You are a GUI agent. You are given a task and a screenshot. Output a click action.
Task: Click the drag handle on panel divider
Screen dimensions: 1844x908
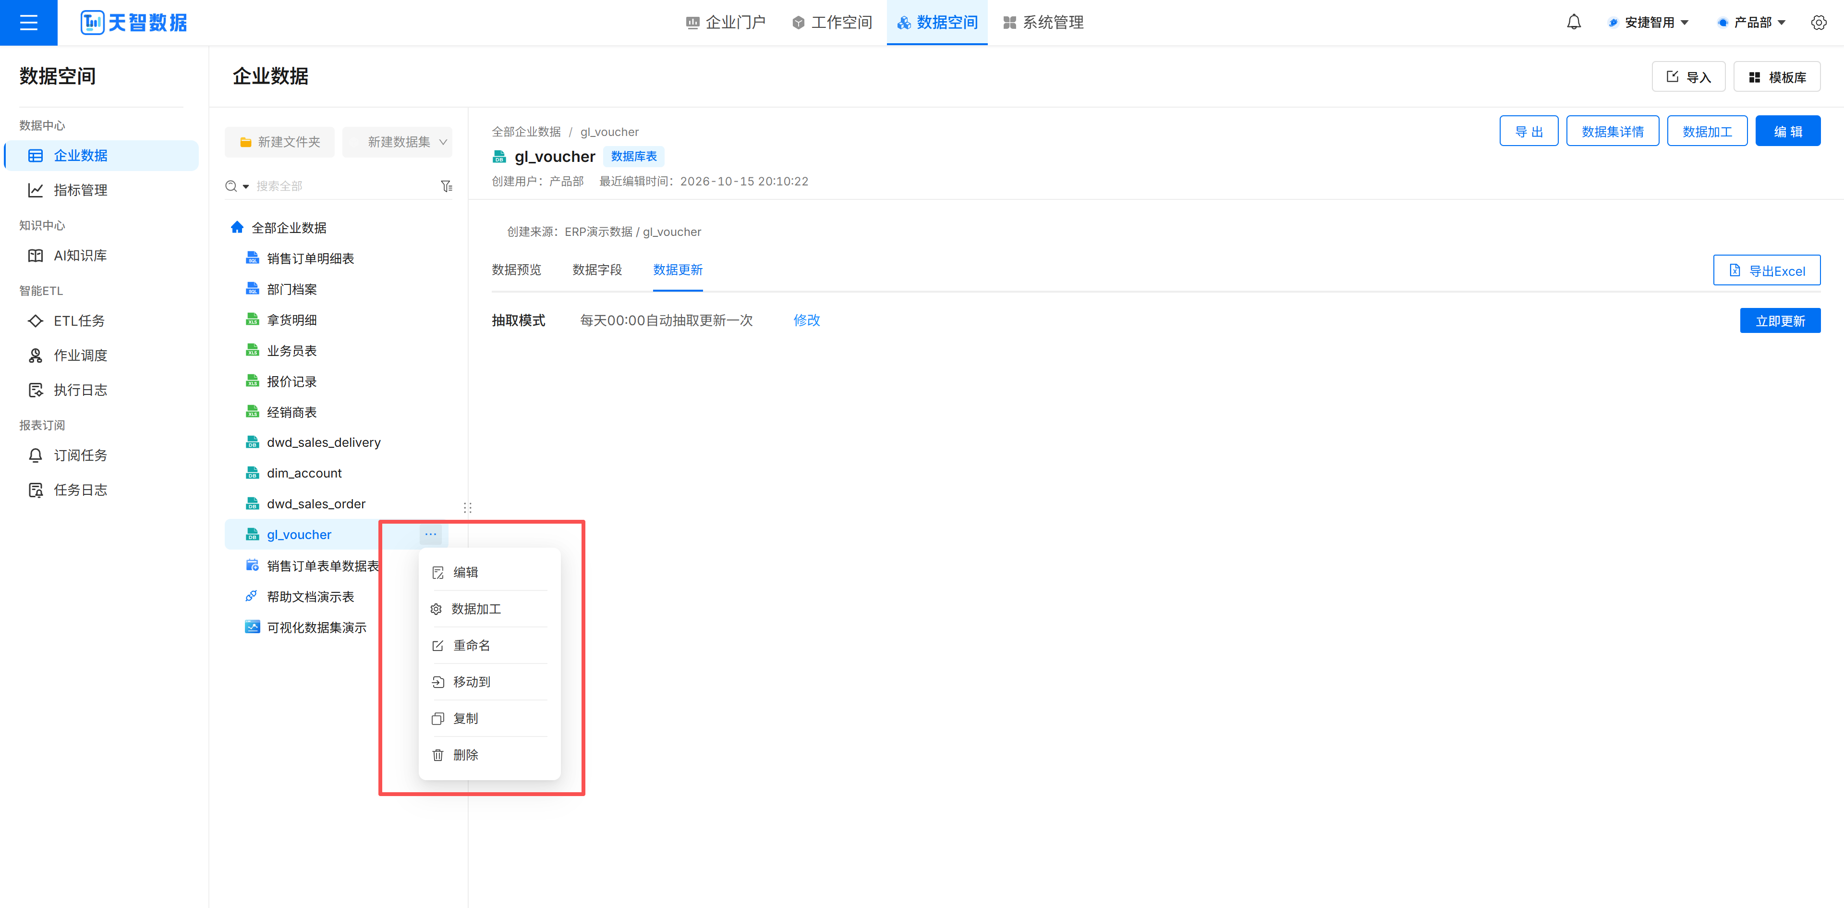[467, 508]
